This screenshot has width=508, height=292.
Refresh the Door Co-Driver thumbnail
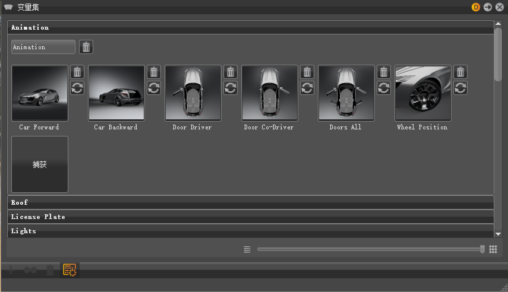coord(307,88)
